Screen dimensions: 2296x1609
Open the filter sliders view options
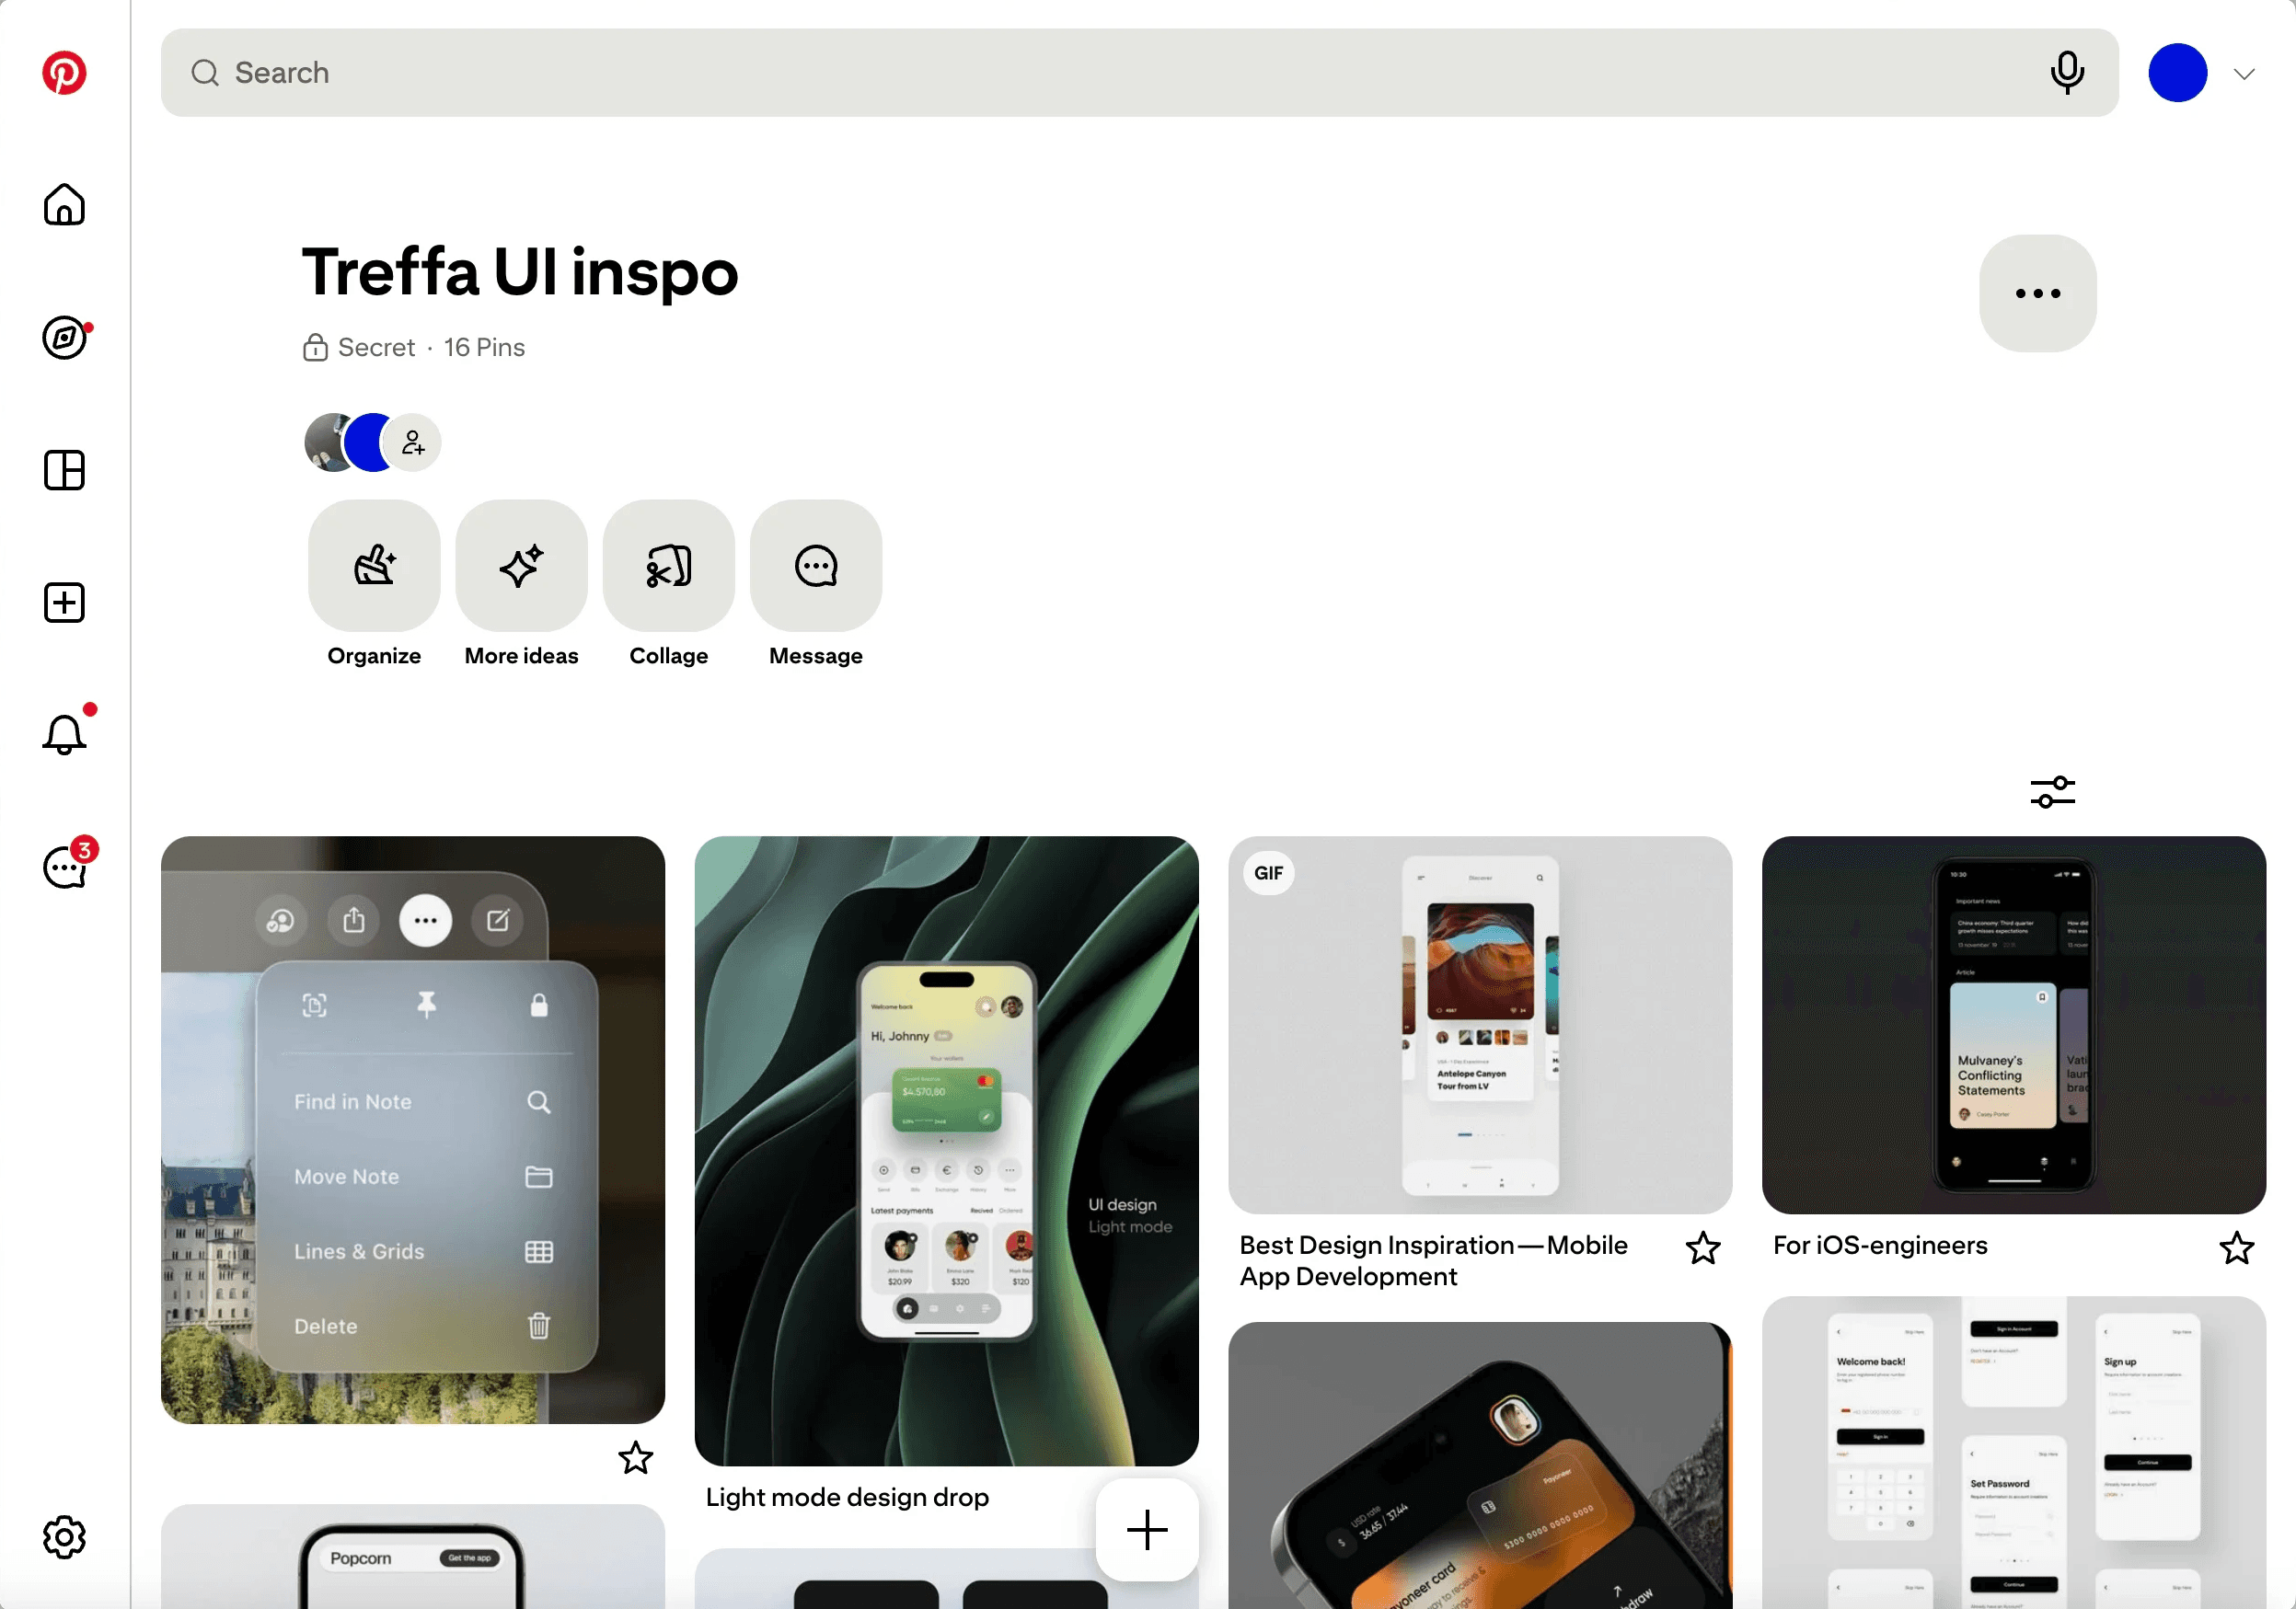click(x=2052, y=791)
